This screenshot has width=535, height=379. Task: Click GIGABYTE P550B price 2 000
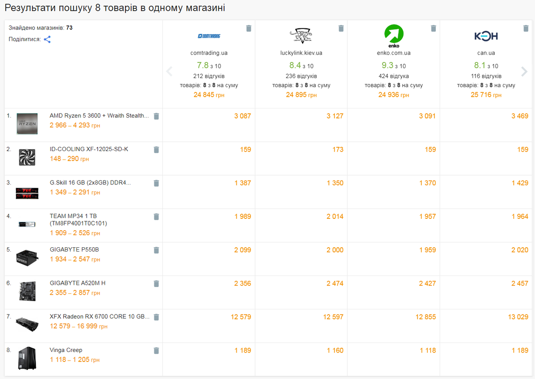335,250
